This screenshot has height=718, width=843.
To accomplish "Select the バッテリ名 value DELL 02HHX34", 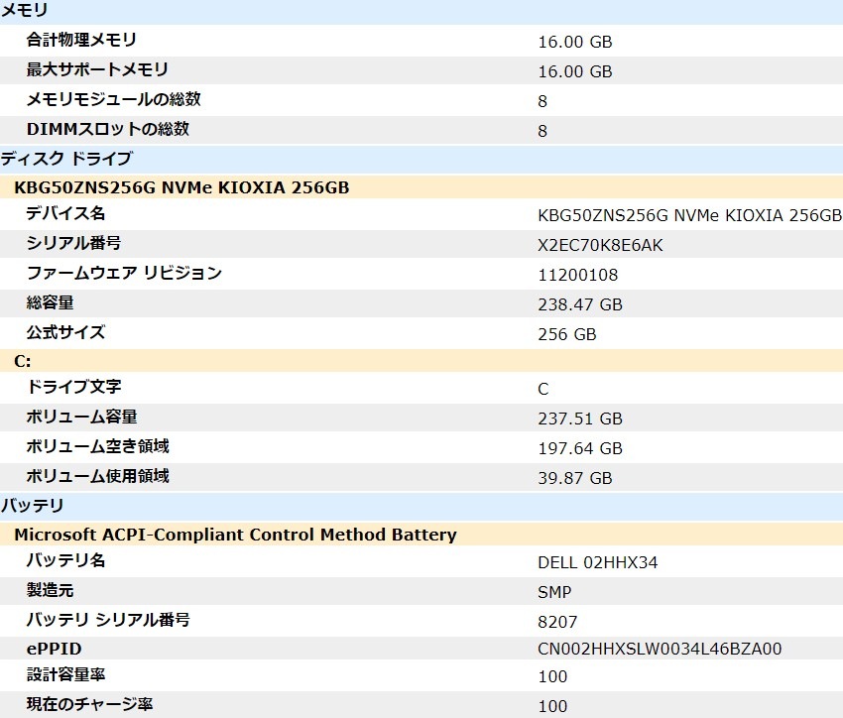I will coord(597,562).
